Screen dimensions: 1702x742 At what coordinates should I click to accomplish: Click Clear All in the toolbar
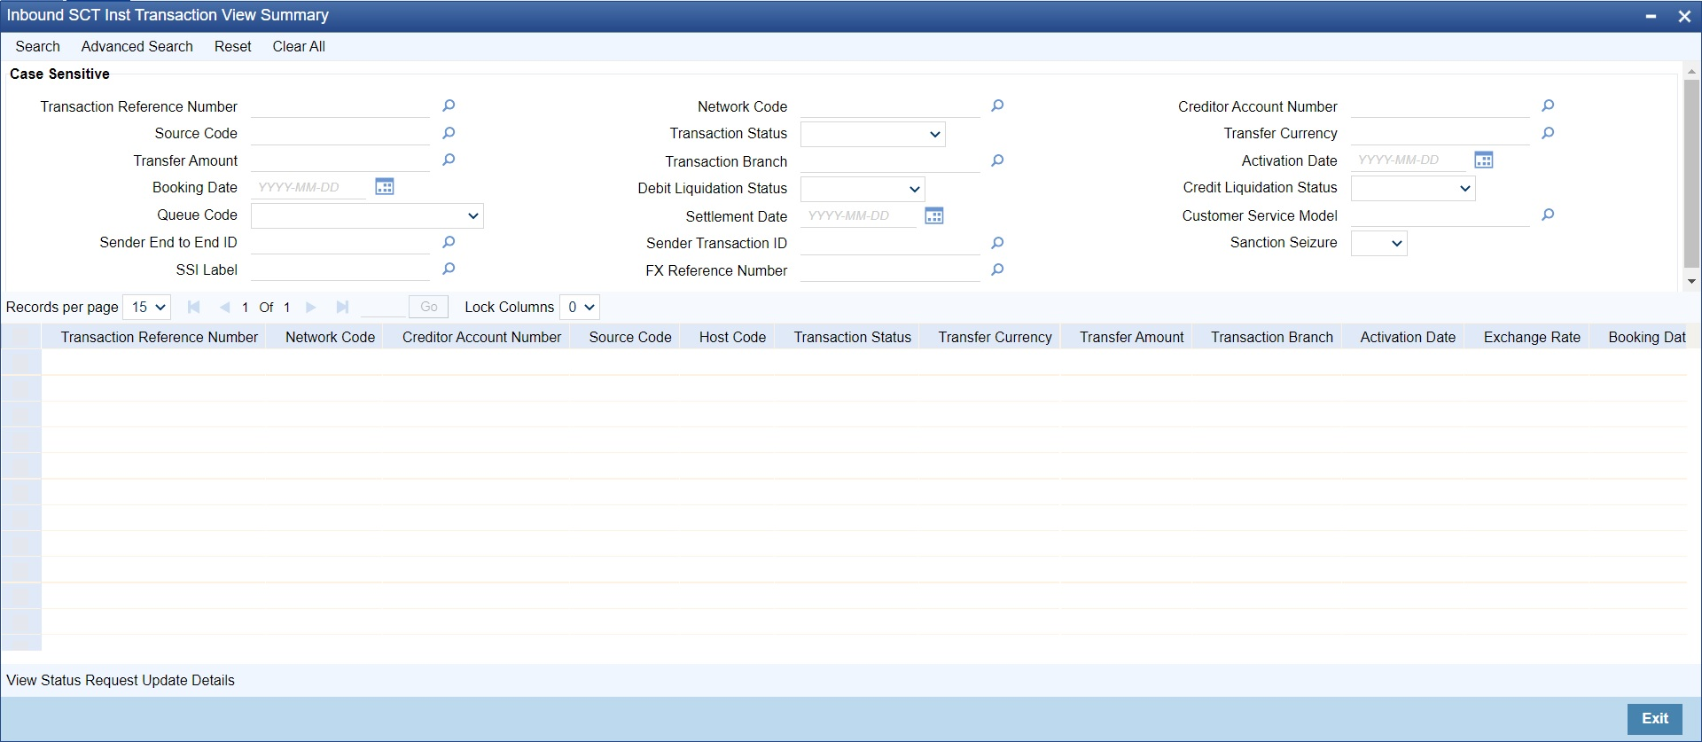[299, 46]
